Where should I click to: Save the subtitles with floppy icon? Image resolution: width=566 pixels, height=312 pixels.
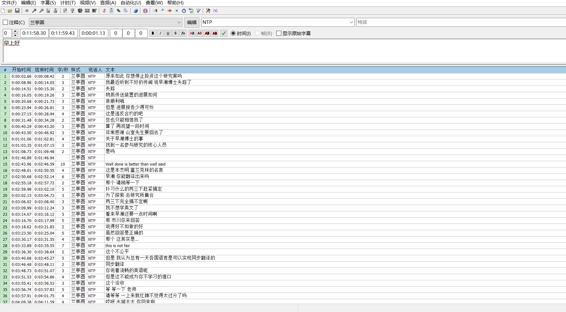[17, 11]
